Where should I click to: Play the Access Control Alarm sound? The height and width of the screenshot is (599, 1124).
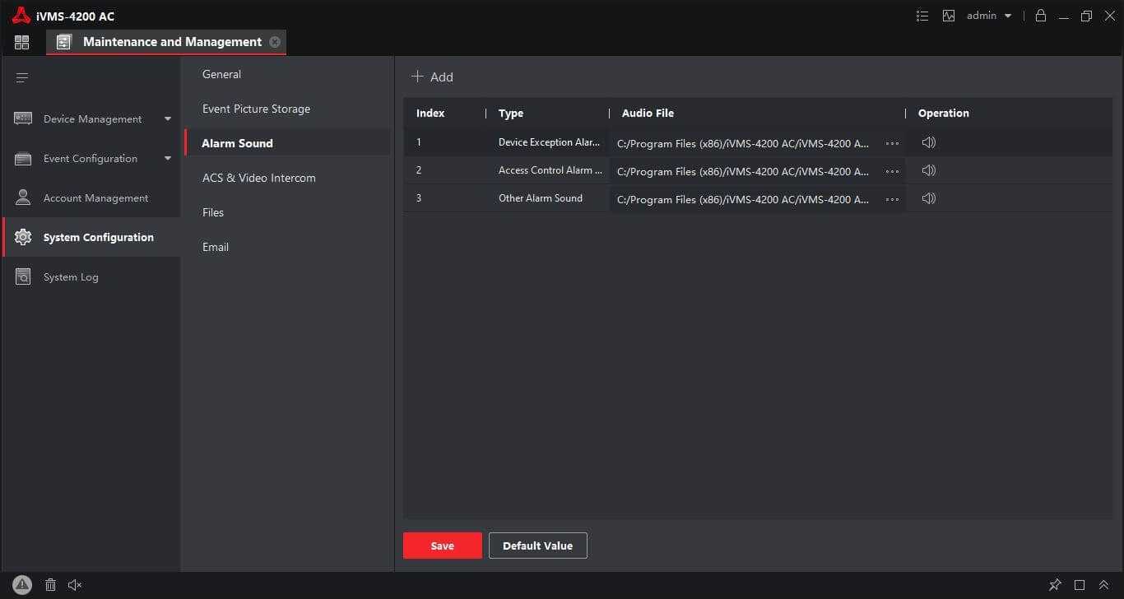[x=929, y=170]
